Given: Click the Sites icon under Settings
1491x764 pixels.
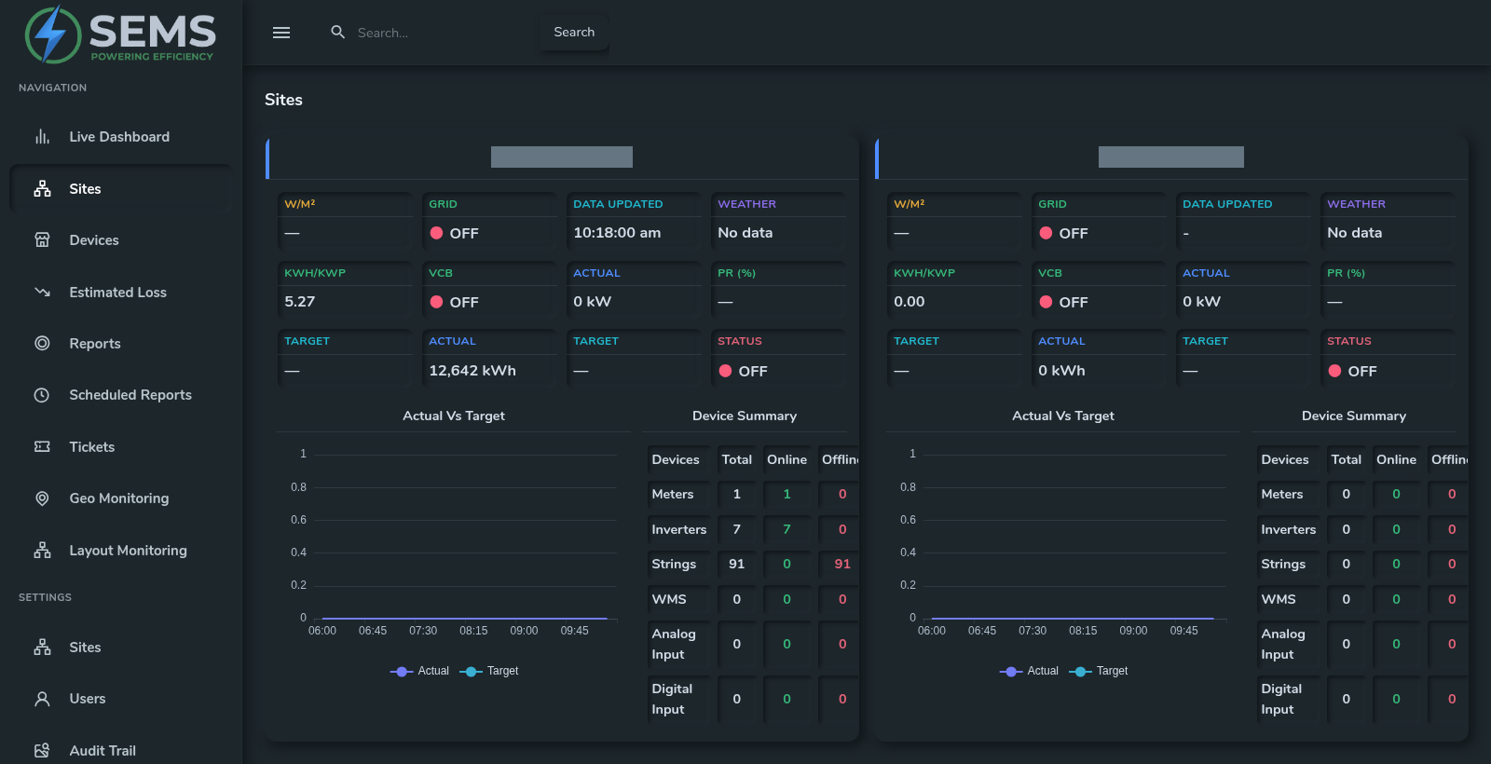Looking at the screenshot, I should (42, 648).
